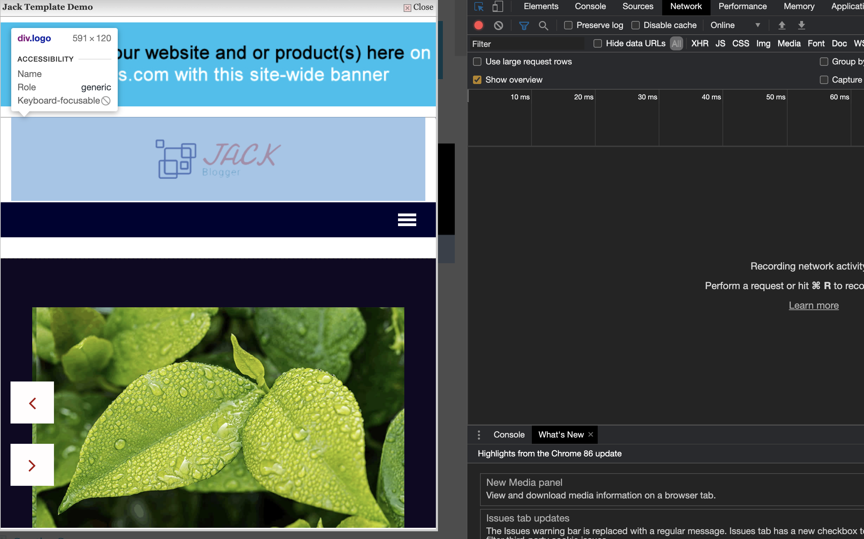Follow the Learn more link
The image size is (864, 539).
[813, 306]
